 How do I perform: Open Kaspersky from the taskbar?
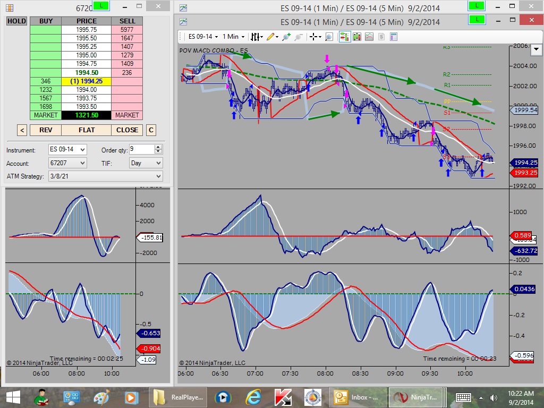[x=283, y=397]
